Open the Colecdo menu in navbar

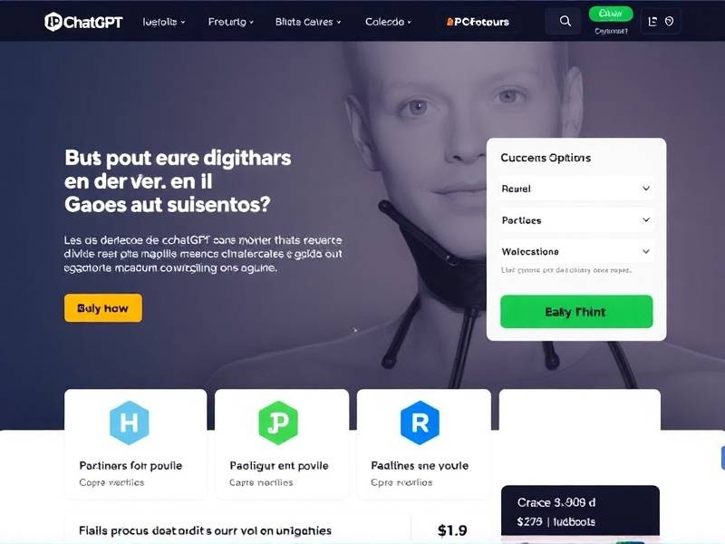pyautogui.click(x=388, y=22)
